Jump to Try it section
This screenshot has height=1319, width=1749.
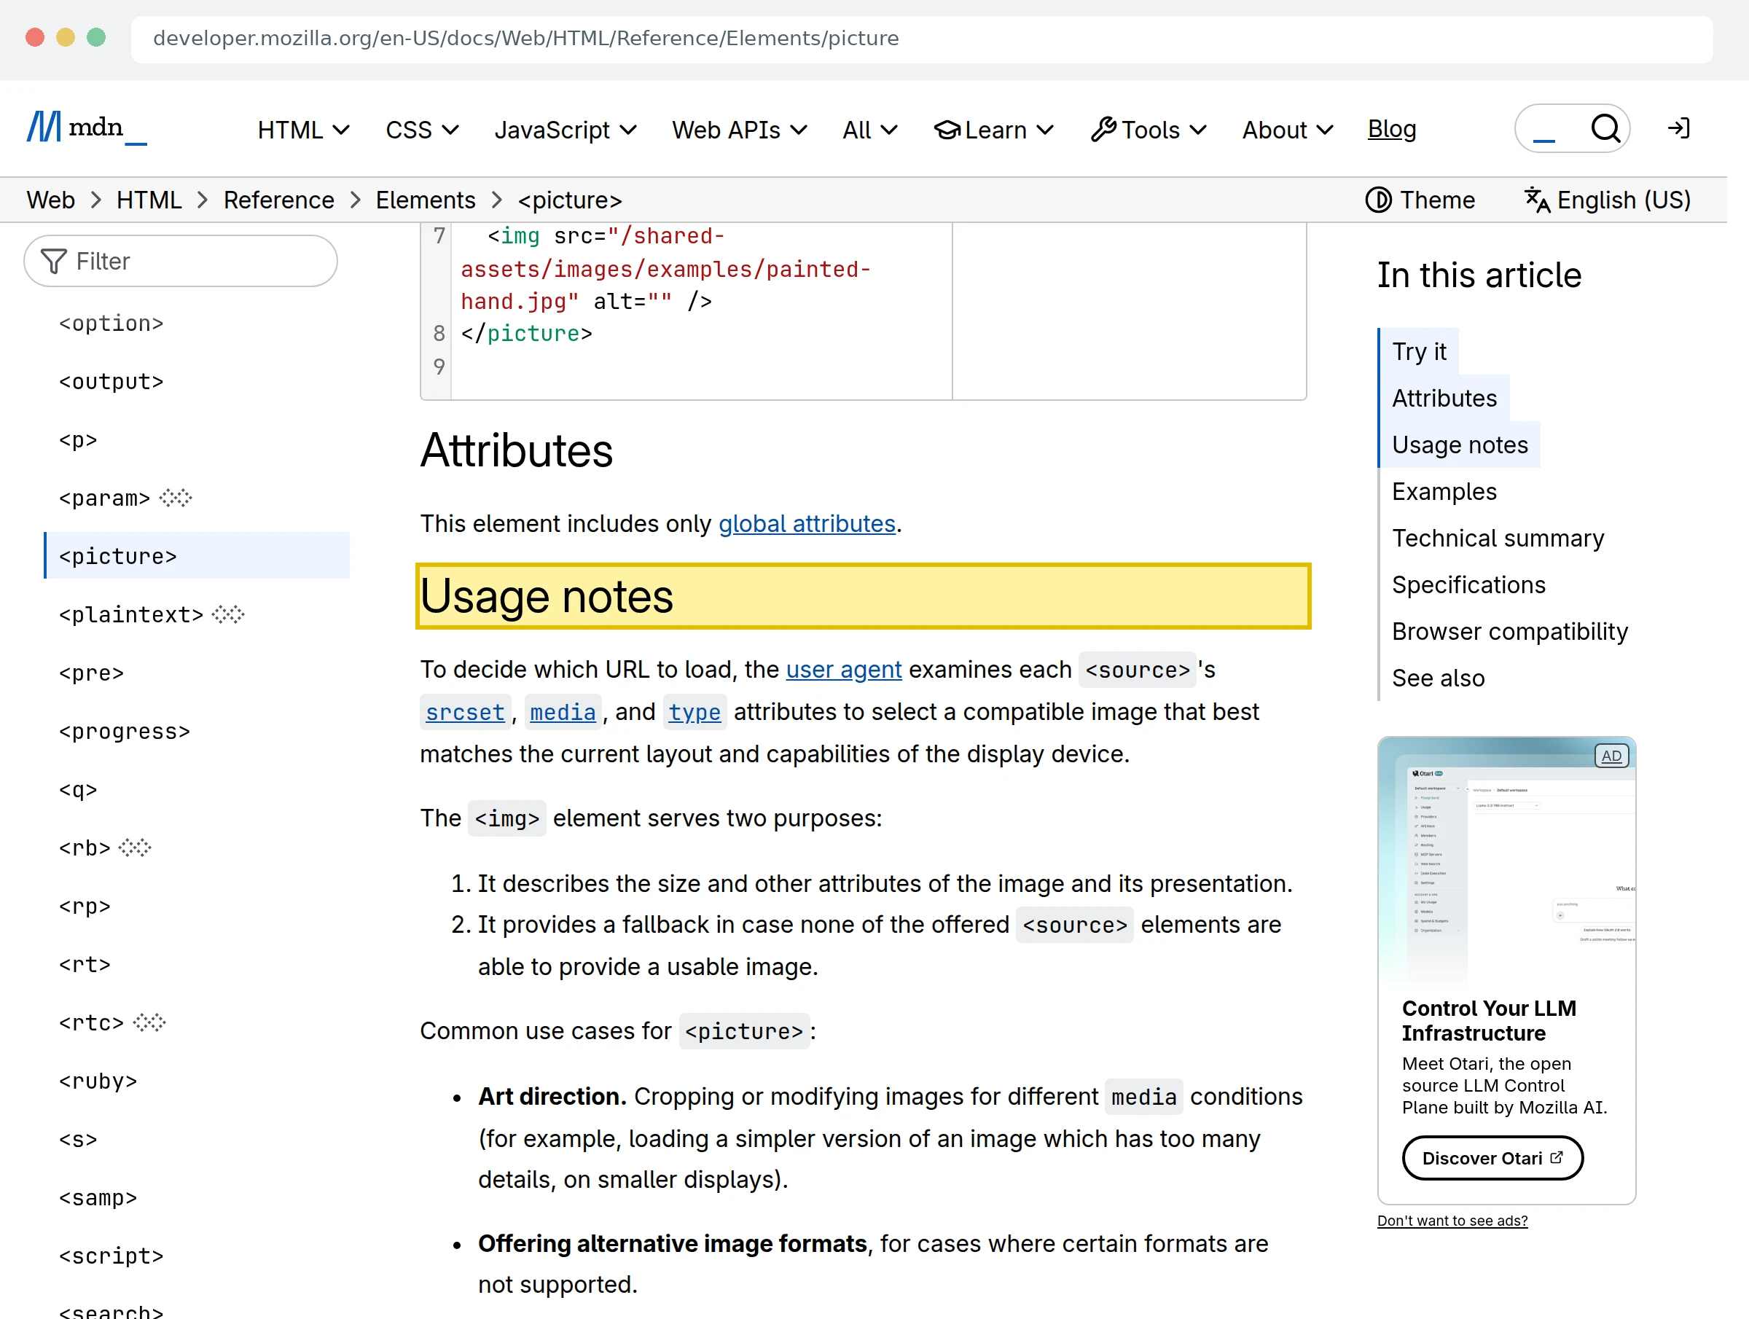(1418, 351)
